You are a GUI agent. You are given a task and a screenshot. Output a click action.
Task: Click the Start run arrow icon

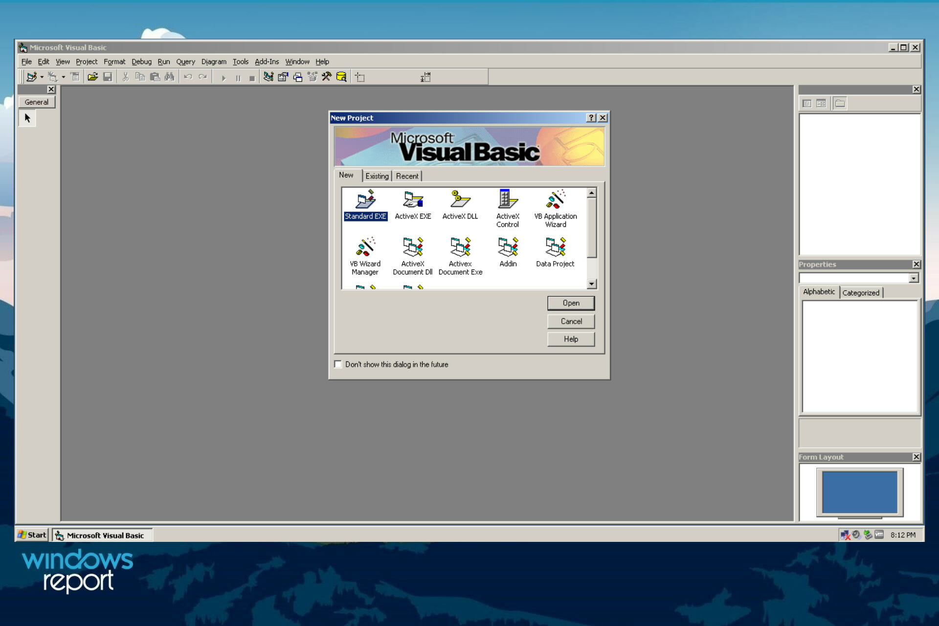pos(224,78)
